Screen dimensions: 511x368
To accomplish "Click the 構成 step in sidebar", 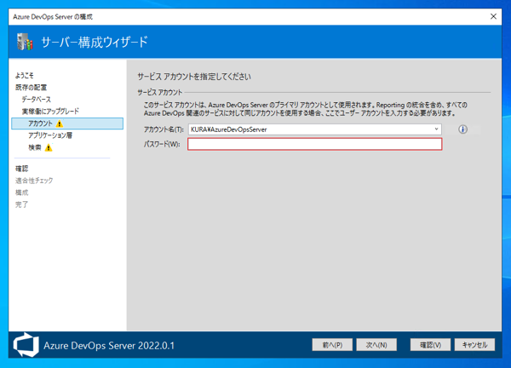I will pos(21,193).
